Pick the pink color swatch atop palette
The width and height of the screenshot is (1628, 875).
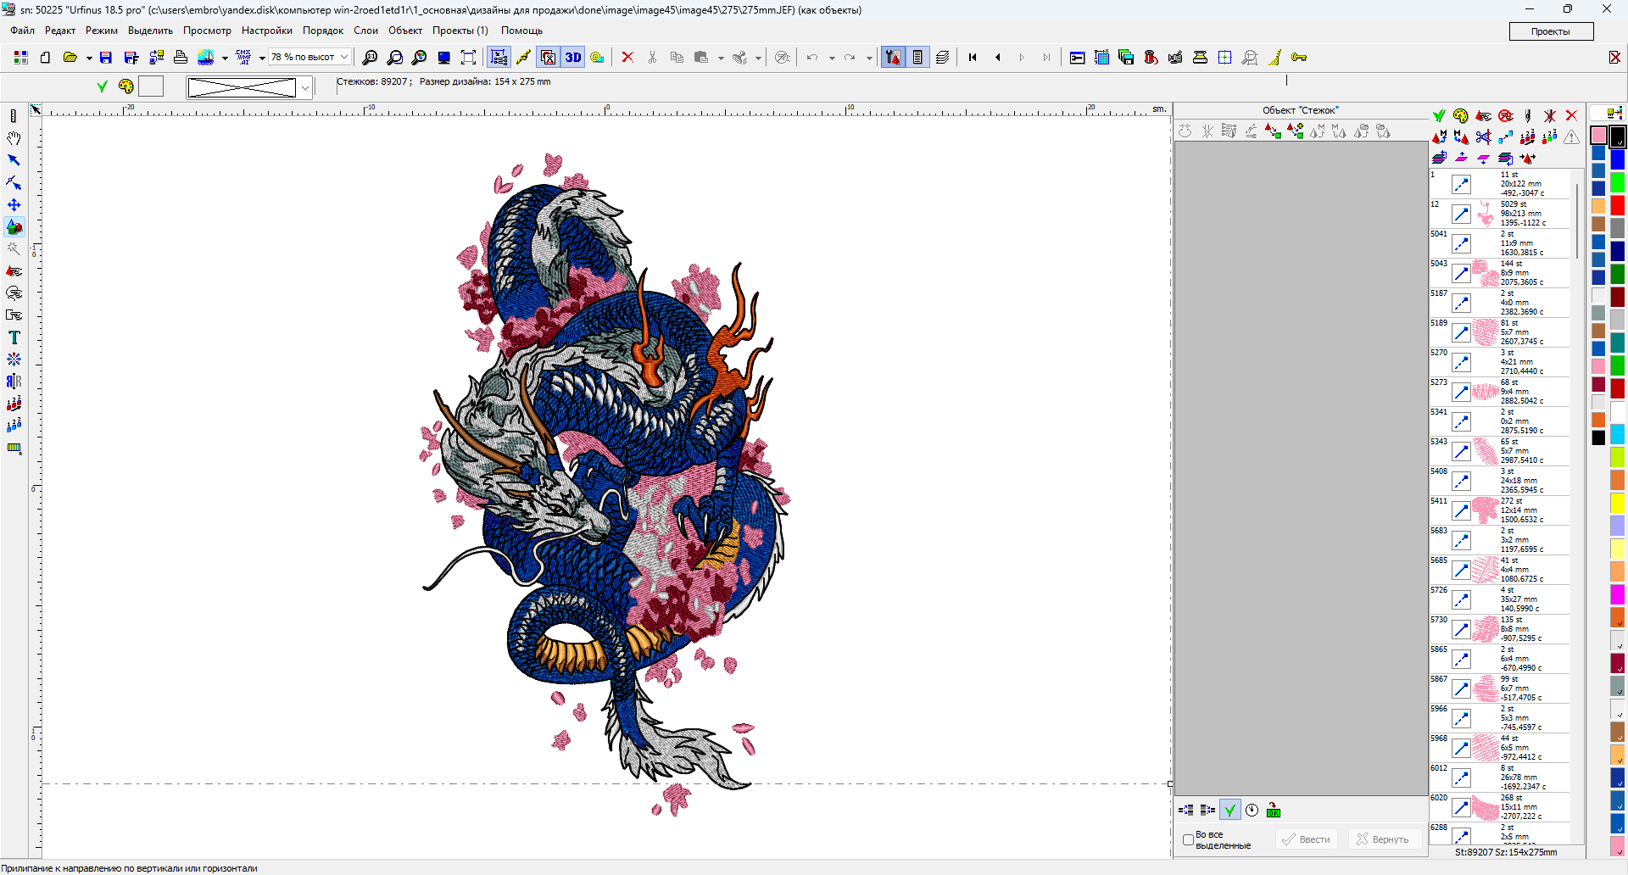click(1598, 135)
